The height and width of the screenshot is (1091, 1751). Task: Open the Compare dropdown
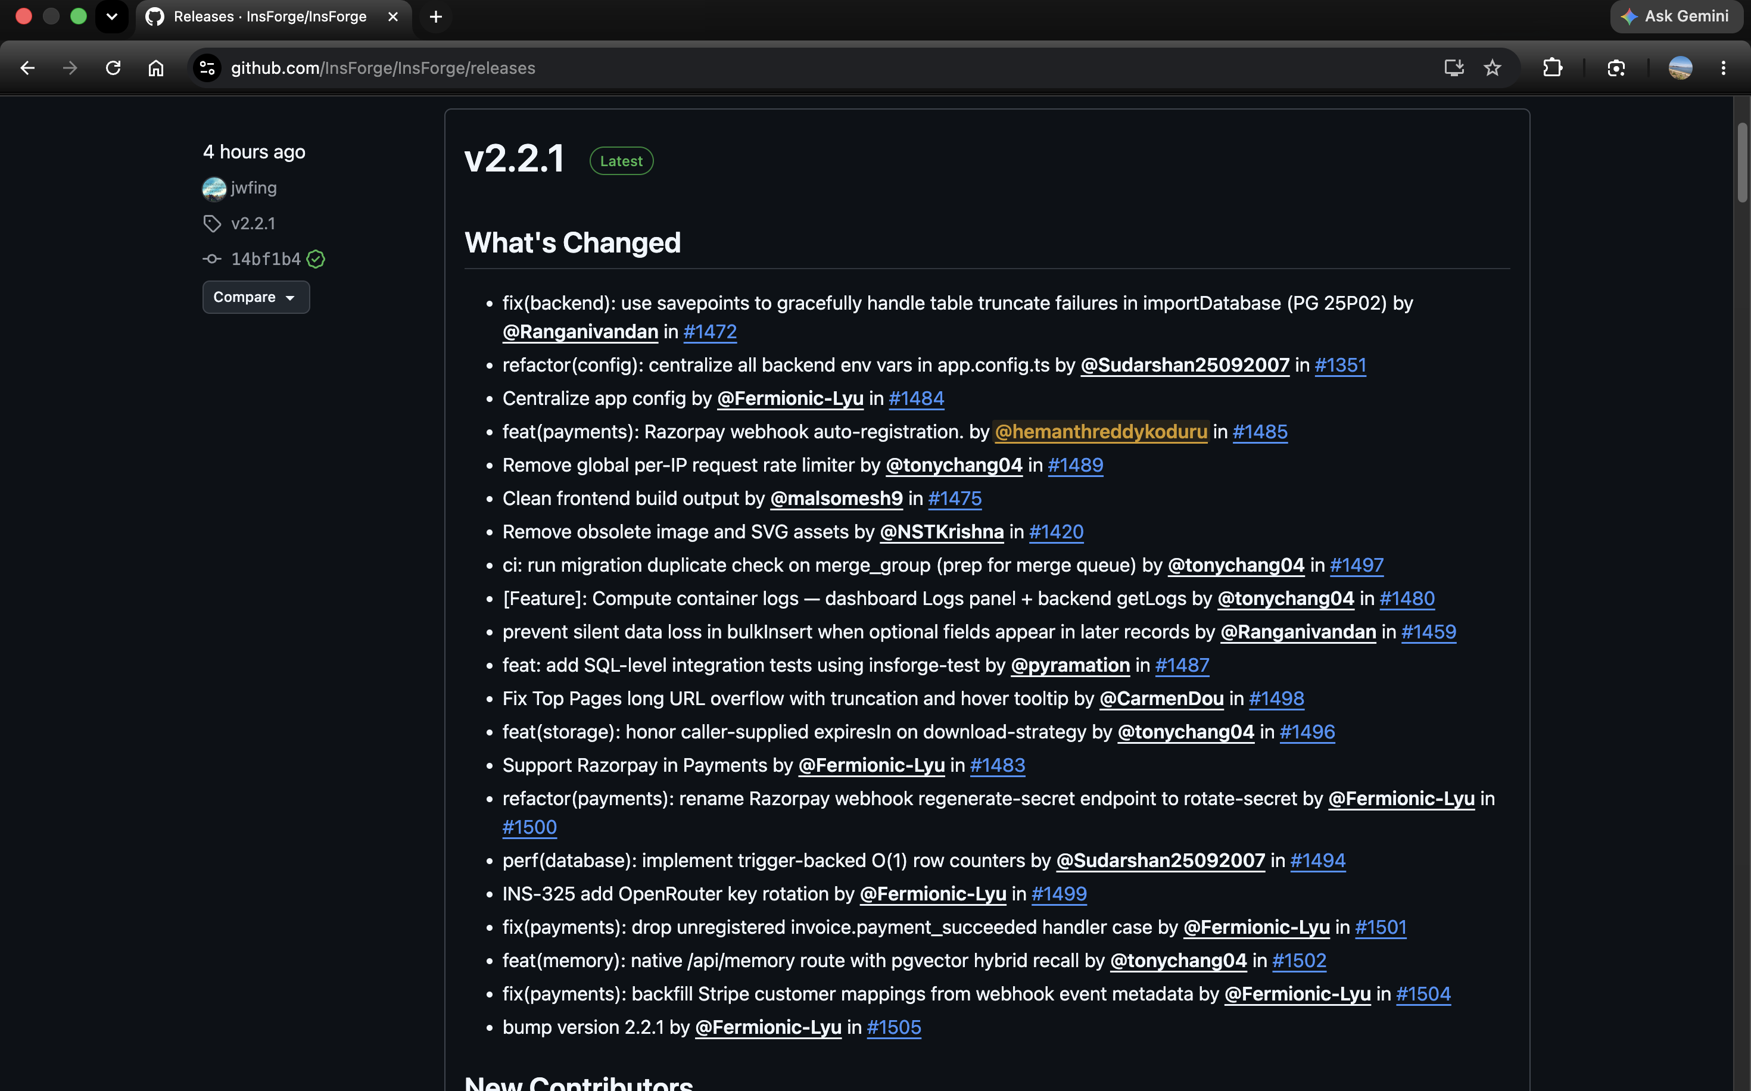(256, 297)
